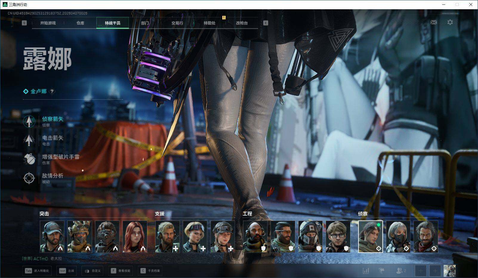The height and width of the screenshot is (278, 478).
Task: Click the world chat message 老大拉
Action: click(x=56, y=259)
